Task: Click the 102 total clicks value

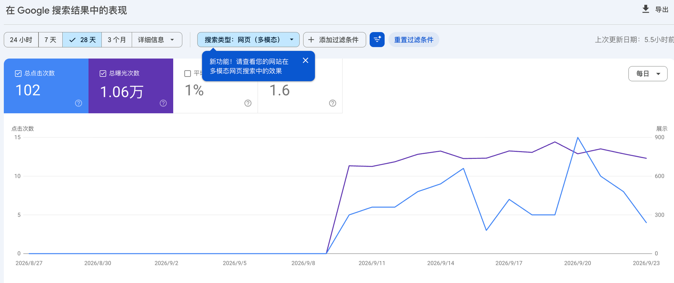Action: 28,90
